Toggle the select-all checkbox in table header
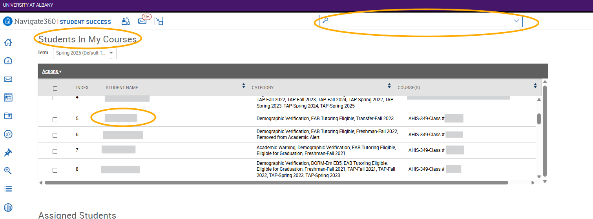The image size is (593, 219). 55,88
